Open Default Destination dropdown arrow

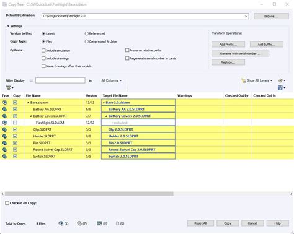coord(246,16)
